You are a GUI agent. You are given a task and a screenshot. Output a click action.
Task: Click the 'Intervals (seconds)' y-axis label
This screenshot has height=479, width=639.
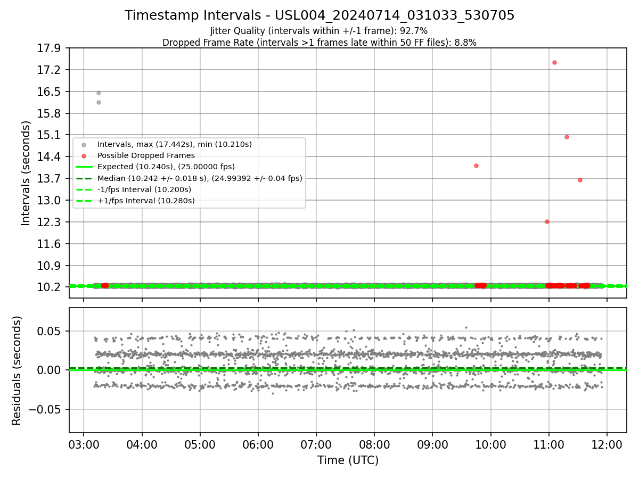pyautogui.click(x=26, y=172)
